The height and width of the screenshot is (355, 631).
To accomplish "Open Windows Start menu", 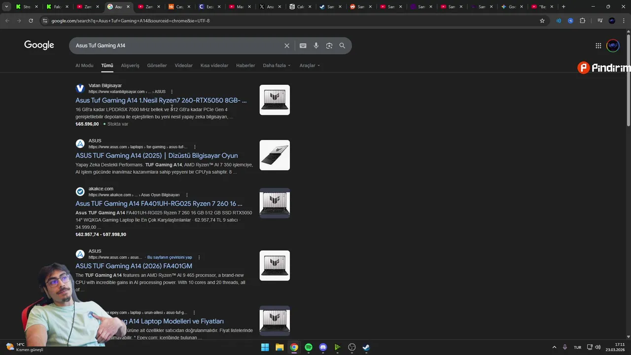I will tap(265, 347).
